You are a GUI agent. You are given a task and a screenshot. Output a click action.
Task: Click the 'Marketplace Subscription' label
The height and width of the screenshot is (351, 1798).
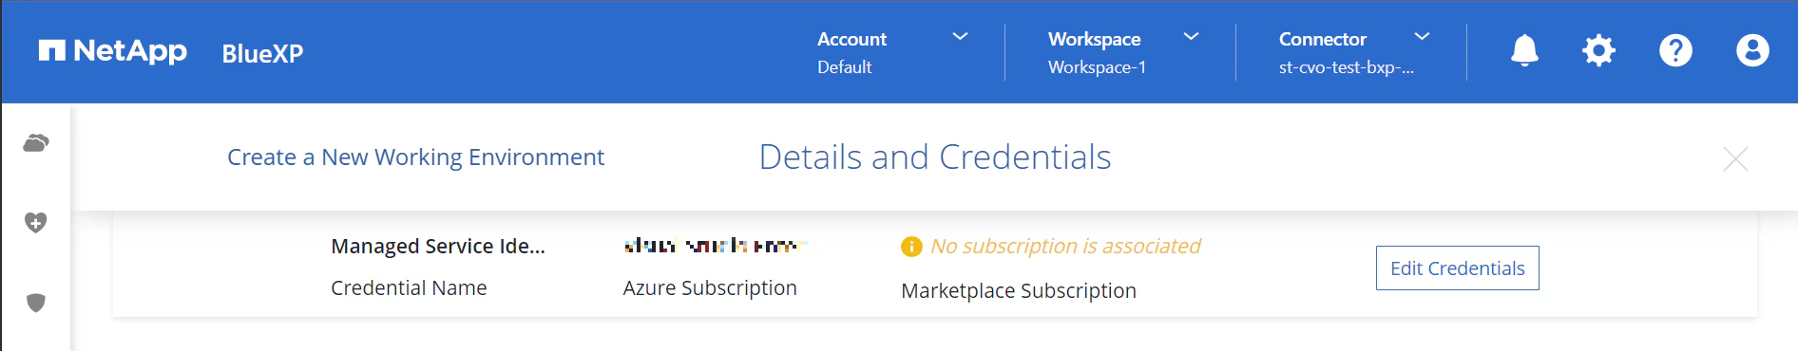coord(1019,290)
